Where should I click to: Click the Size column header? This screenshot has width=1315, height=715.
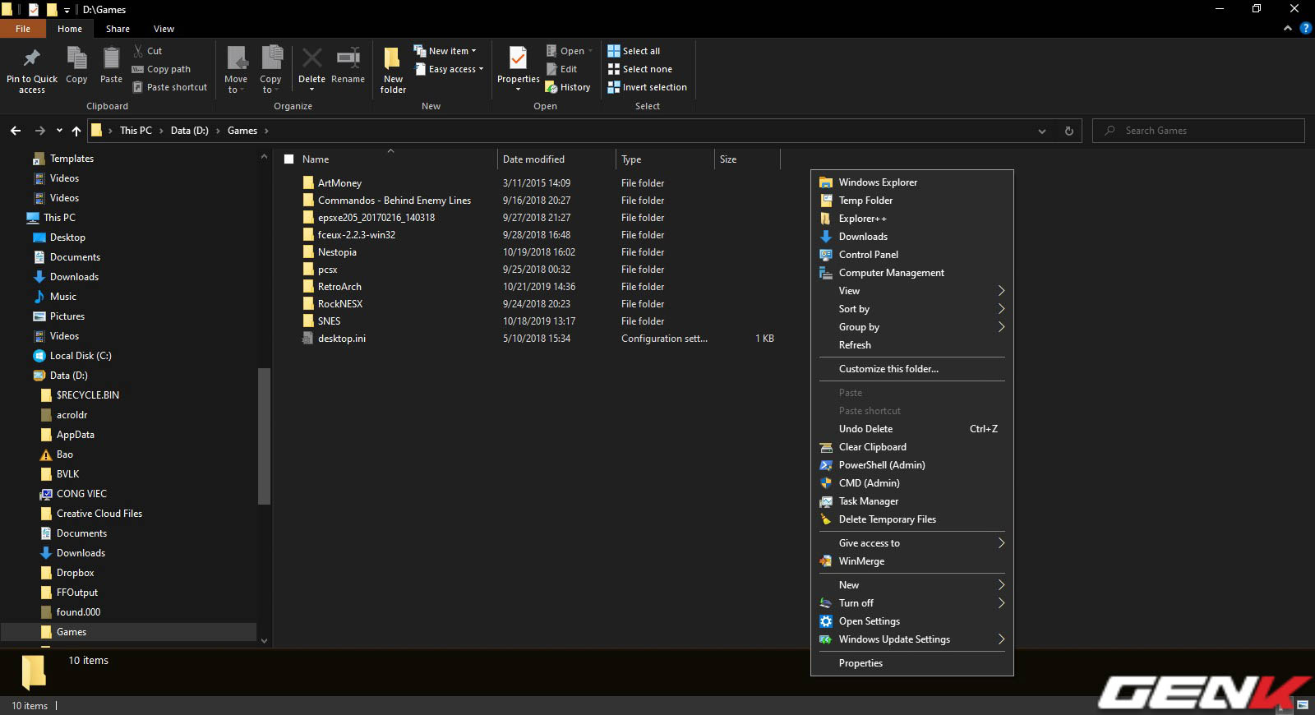tap(746, 159)
